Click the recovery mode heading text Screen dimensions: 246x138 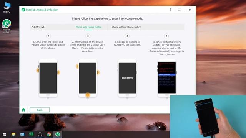pyautogui.click(x=108, y=18)
